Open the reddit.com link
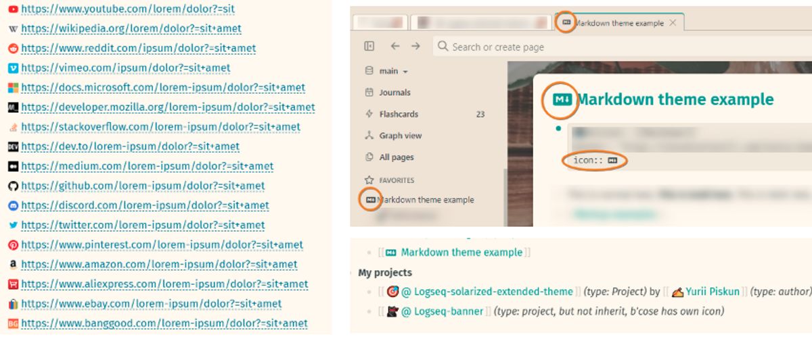This screenshot has width=812, height=343. pyautogui.click(x=138, y=49)
